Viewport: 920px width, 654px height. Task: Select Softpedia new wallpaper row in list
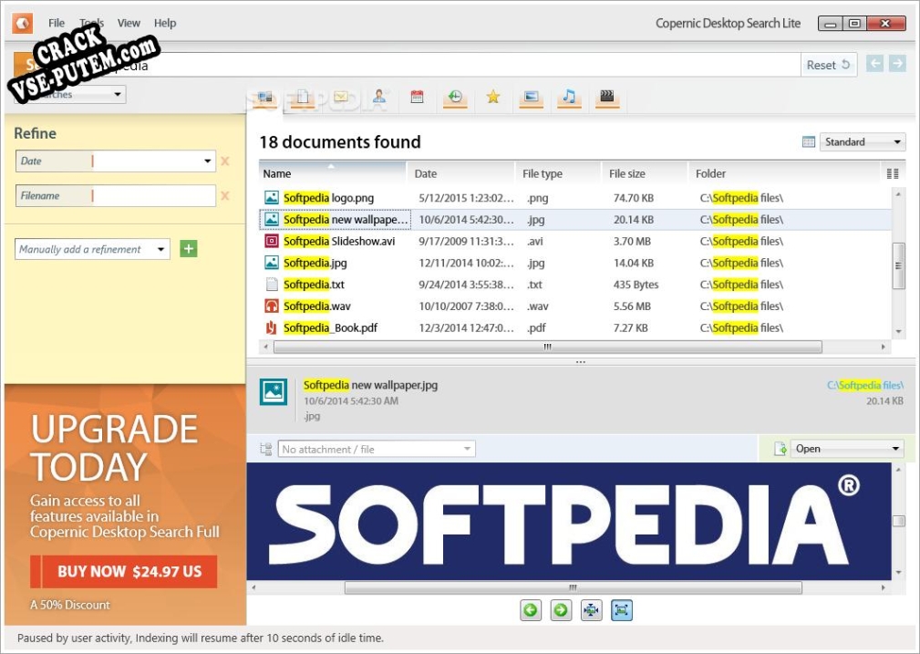coord(575,220)
